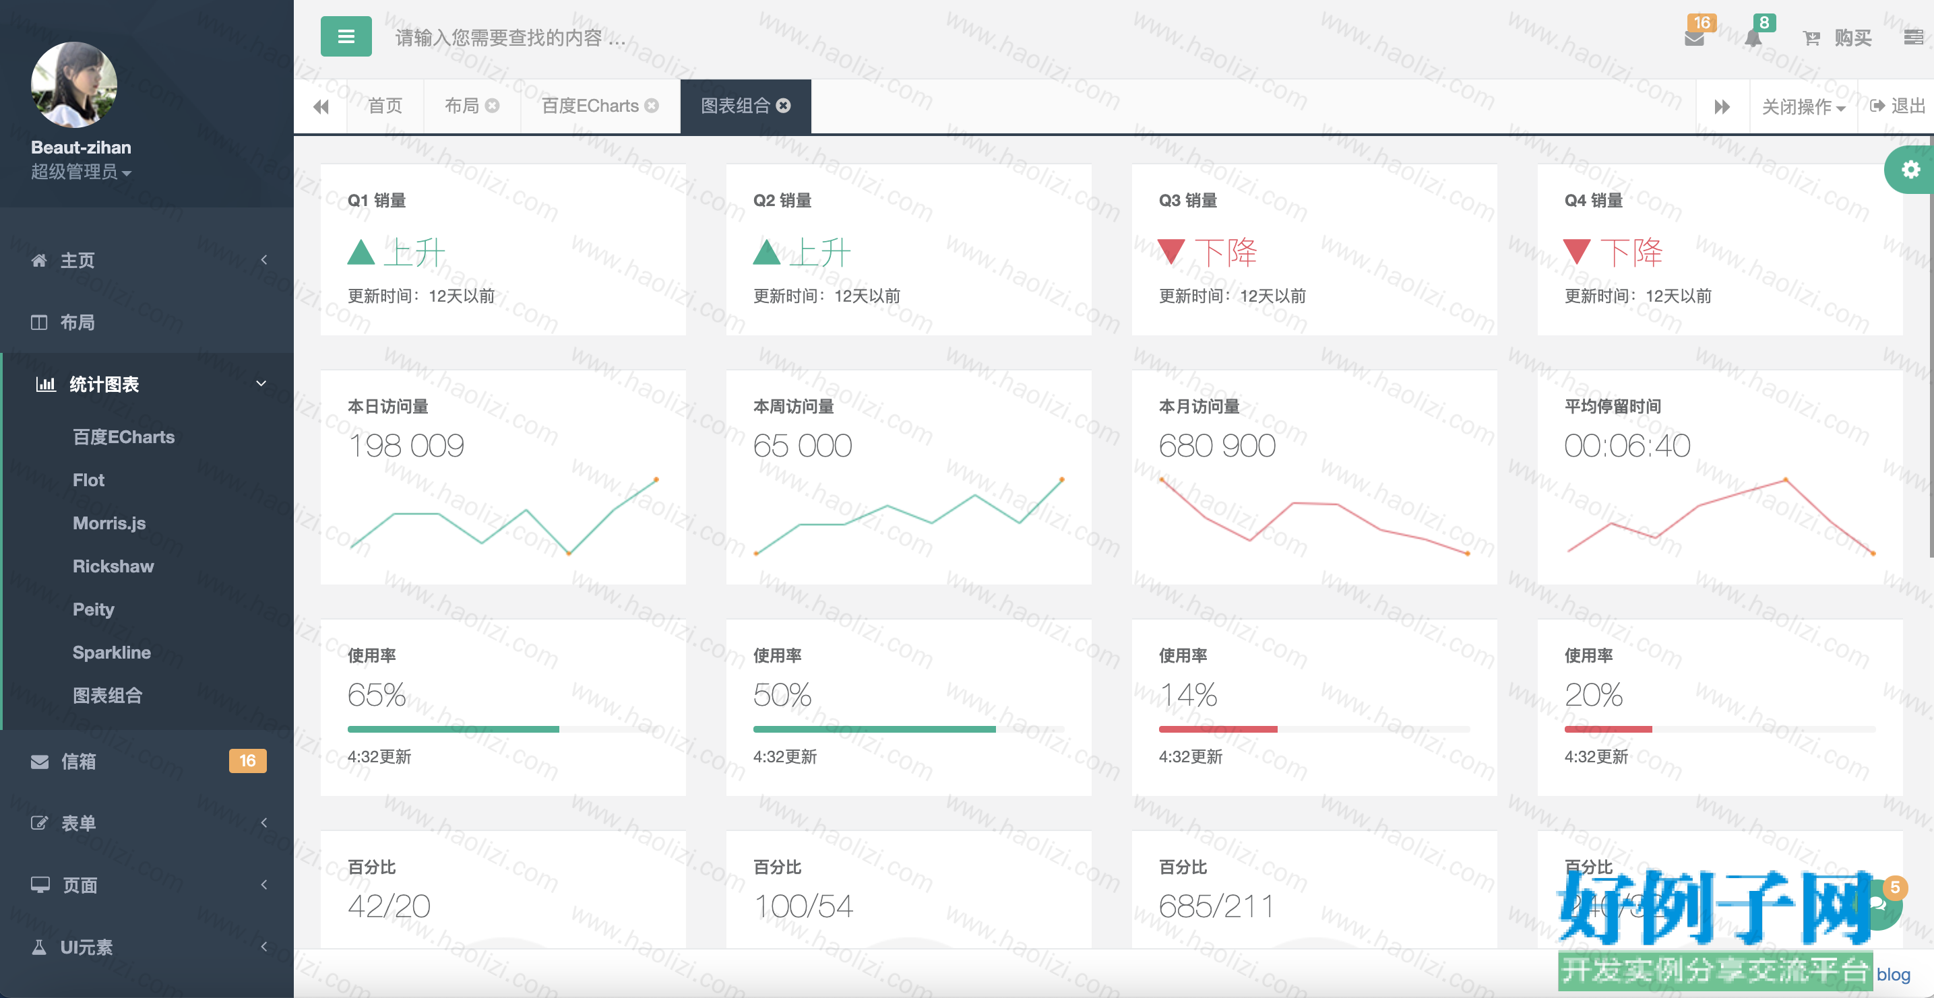The height and width of the screenshot is (998, 1934).
Task: Open the Flot submenu item
Action: coord(88,480)
